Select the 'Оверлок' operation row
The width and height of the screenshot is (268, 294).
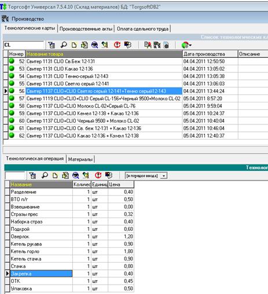tap(69, 237)
